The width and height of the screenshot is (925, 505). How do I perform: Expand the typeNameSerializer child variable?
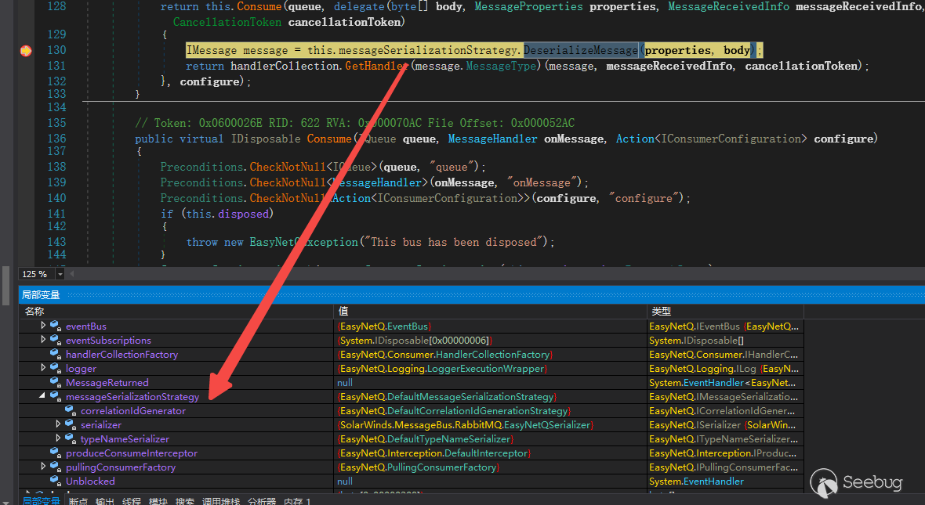point(58,438)
